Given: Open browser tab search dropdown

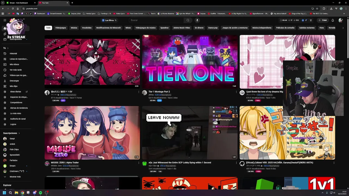Looking at the screenshot, I should pos(2,3).
